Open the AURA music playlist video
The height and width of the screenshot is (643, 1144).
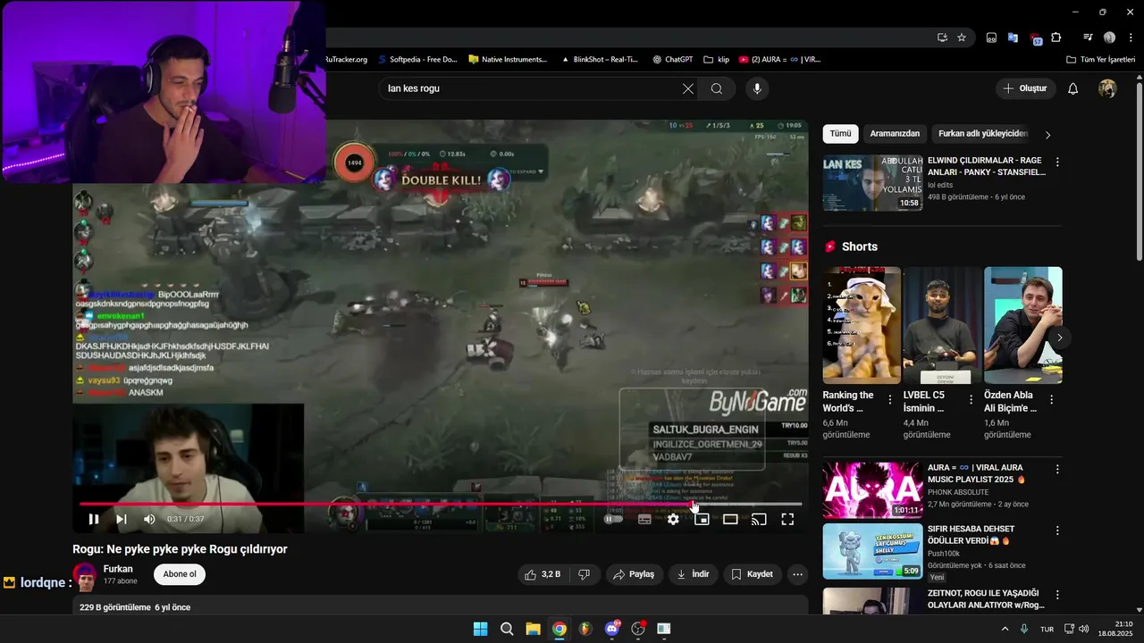(x=872, y=489)
